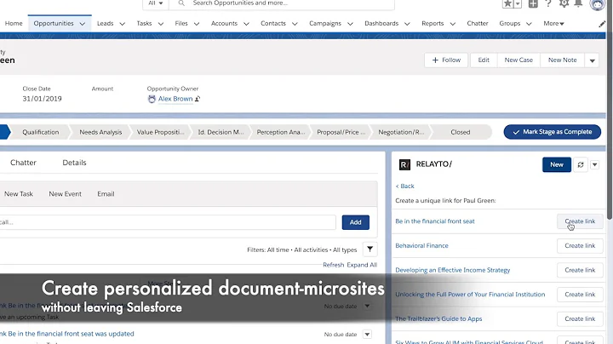The width and height of the screenshot is (613, 344).
Task: Expand the Contacts tab chevron
Action: tap(295, 24)
